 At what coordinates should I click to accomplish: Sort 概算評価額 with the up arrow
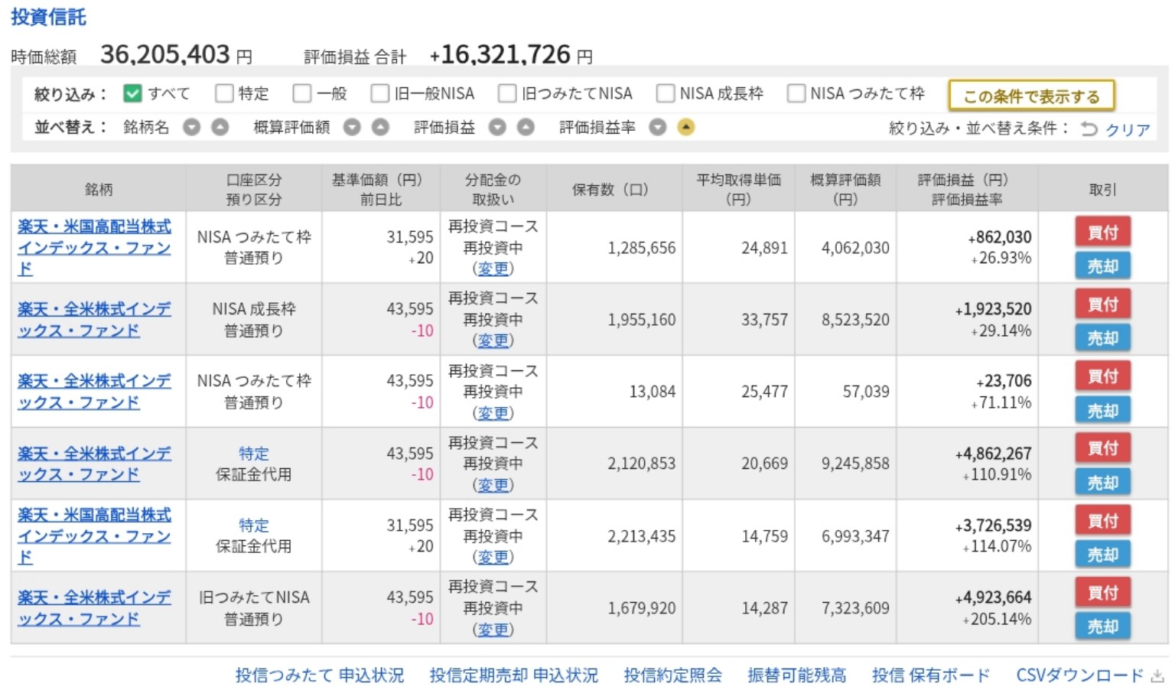coord(380,127)
